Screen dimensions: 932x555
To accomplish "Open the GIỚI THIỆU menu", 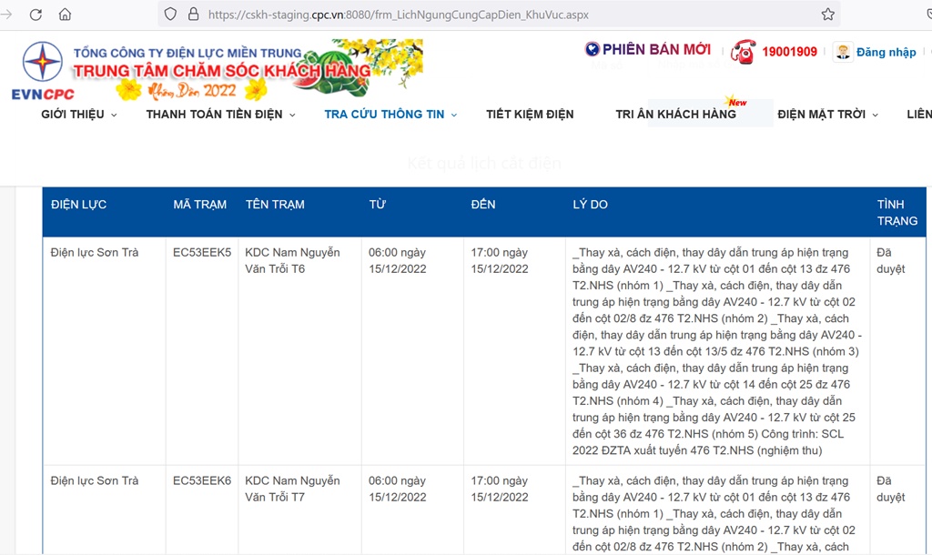I will (x=73, y=114).
